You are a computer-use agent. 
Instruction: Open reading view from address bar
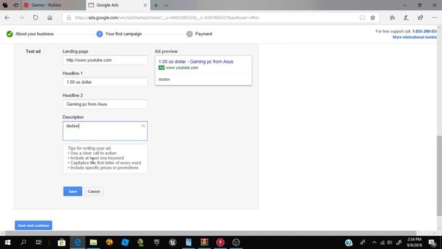click(x=362, y=18)
